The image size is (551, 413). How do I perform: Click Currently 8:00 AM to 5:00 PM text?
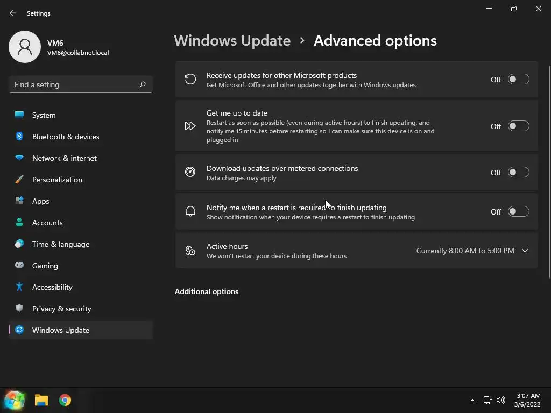465,251
